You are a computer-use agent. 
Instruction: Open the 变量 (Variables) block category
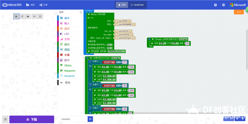(70, 55)
